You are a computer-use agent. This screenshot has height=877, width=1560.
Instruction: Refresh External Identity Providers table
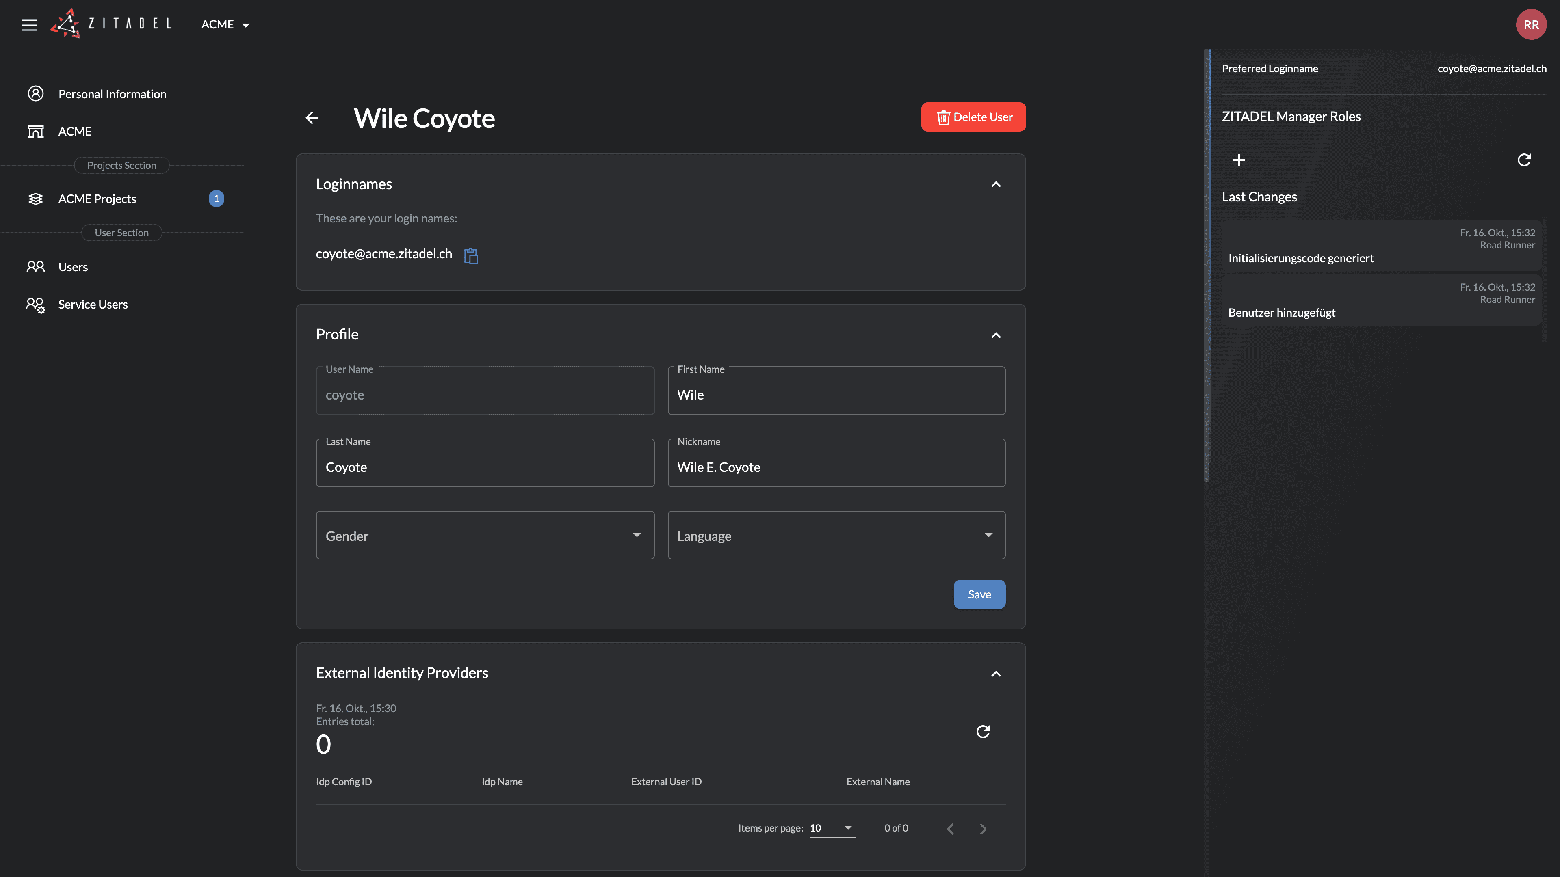tap(983, 731)
